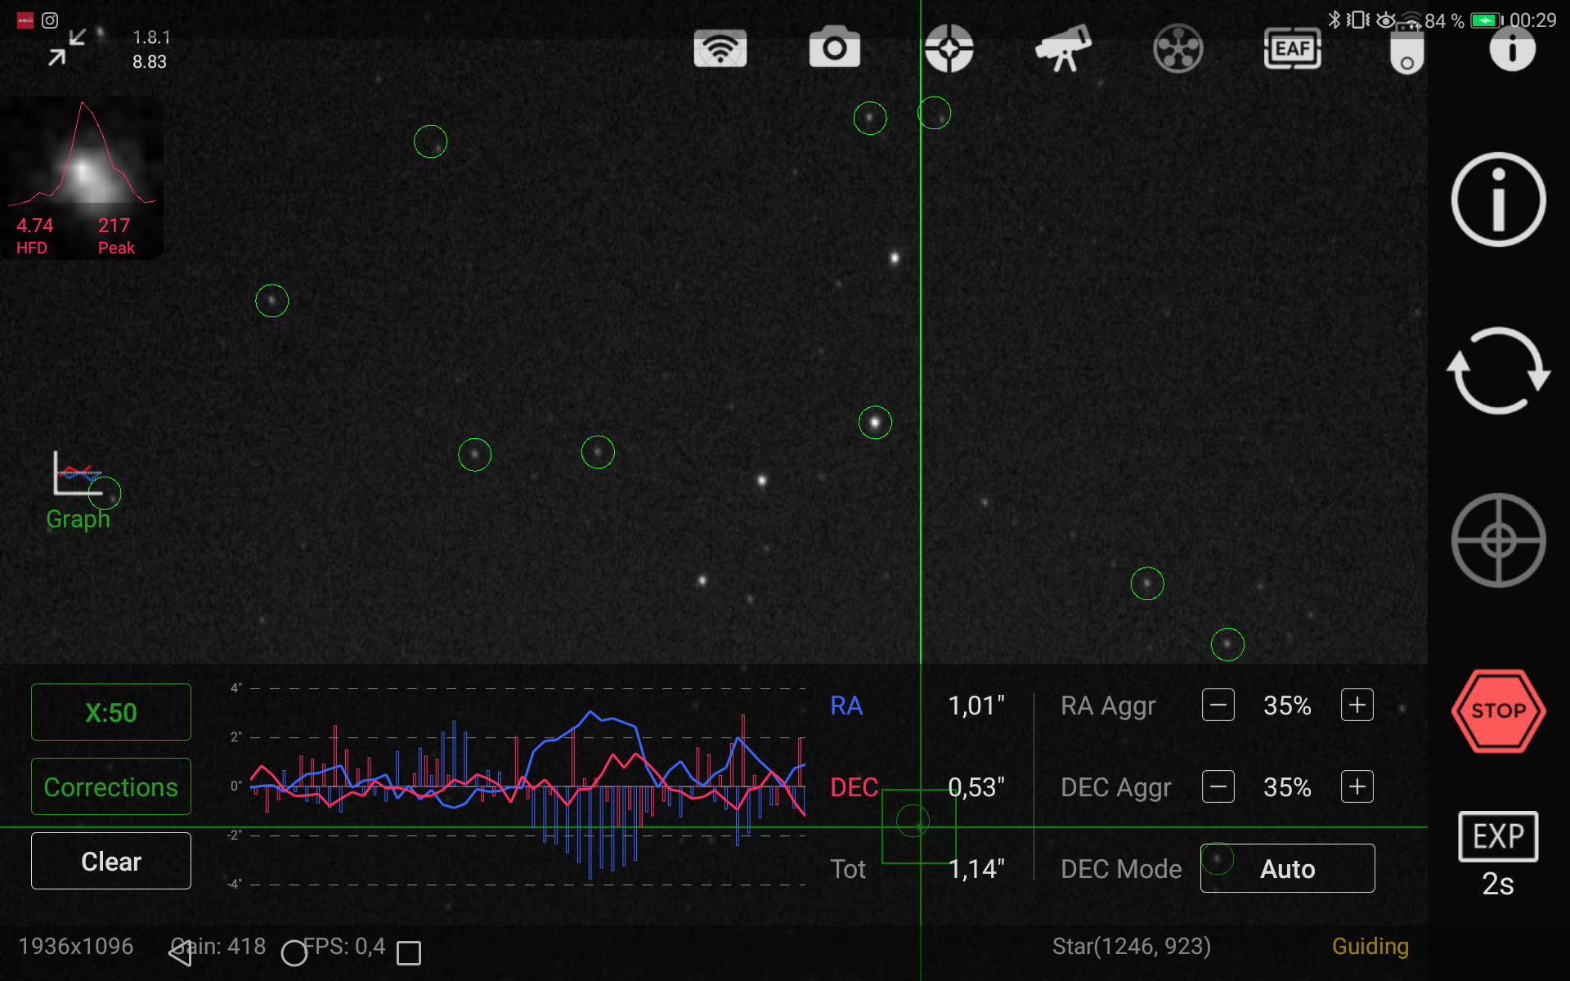The width and height of the screenshot is (1570, 981).
Task: Tap the 217 Peak readout
Action: (114, 226)
